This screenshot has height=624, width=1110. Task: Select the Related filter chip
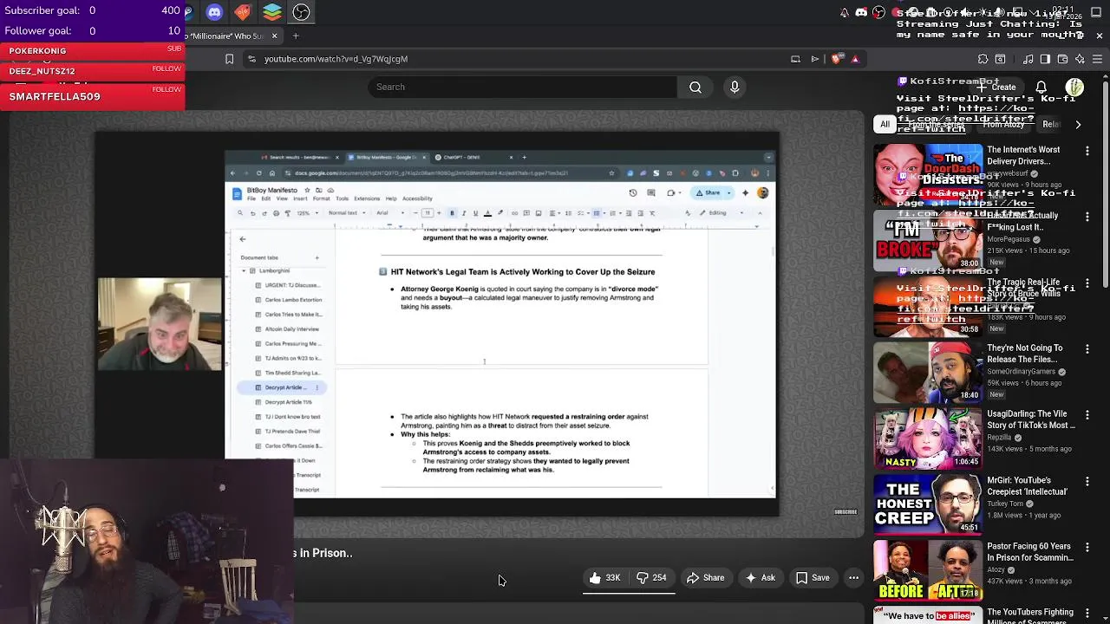(1051, 124)
